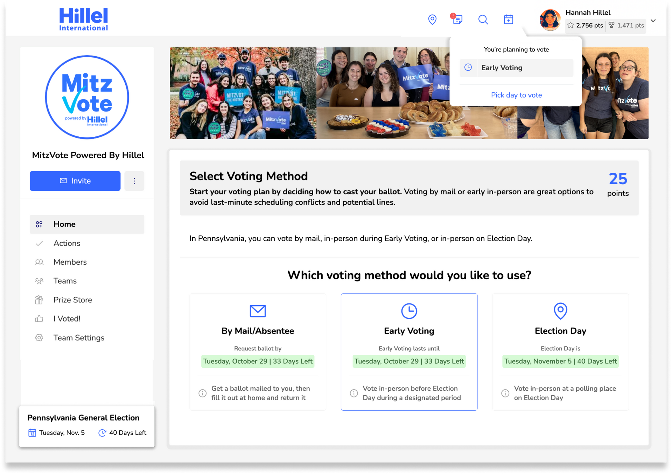Click the Early Voting 'Tuesday, October 29 | 33 Days Left' badge
Viewport: 672px width, 474px height.
click(409, 361)
